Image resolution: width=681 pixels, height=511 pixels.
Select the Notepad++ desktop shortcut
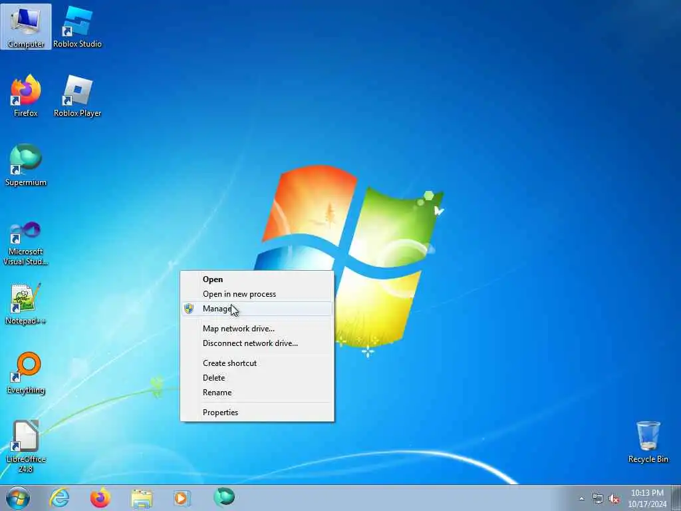[x=26, y=303]
